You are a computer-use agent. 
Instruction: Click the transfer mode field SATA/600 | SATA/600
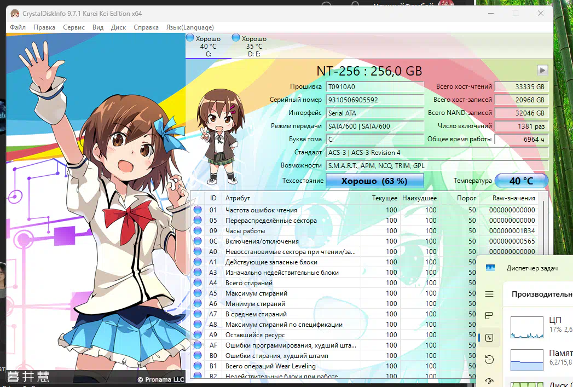coord(374,126)
